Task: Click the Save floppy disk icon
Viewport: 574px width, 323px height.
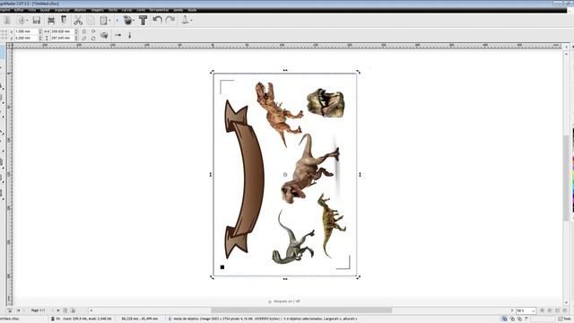Action: pyautogui.click(x=36, y=20)
